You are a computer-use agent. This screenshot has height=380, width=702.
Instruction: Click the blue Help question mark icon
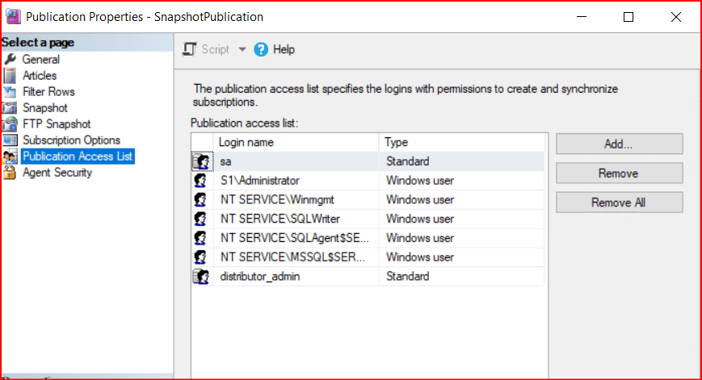tap(261, 50)
